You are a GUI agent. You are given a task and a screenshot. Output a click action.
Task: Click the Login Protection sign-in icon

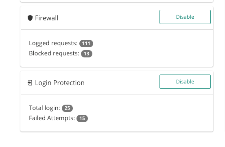tap(30, 83)
